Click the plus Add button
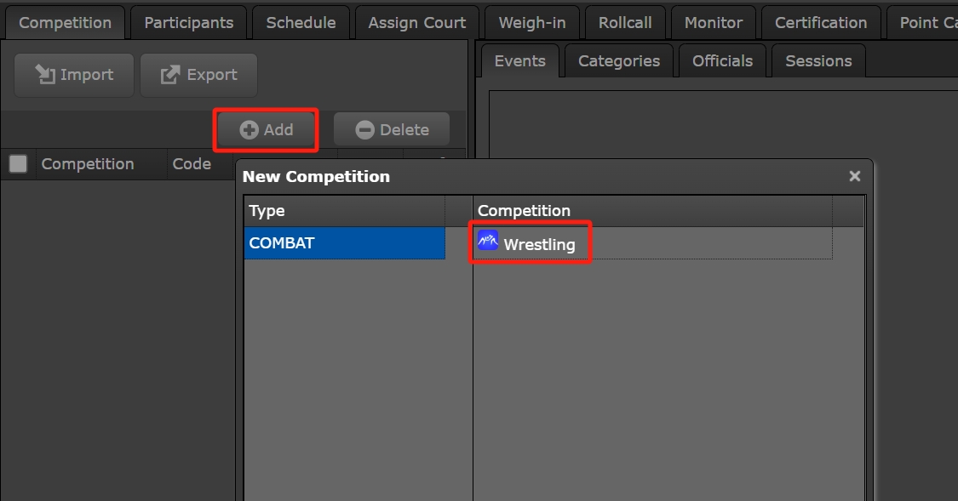The height and width of the screenshot is (501, 958). click(267, 129)
